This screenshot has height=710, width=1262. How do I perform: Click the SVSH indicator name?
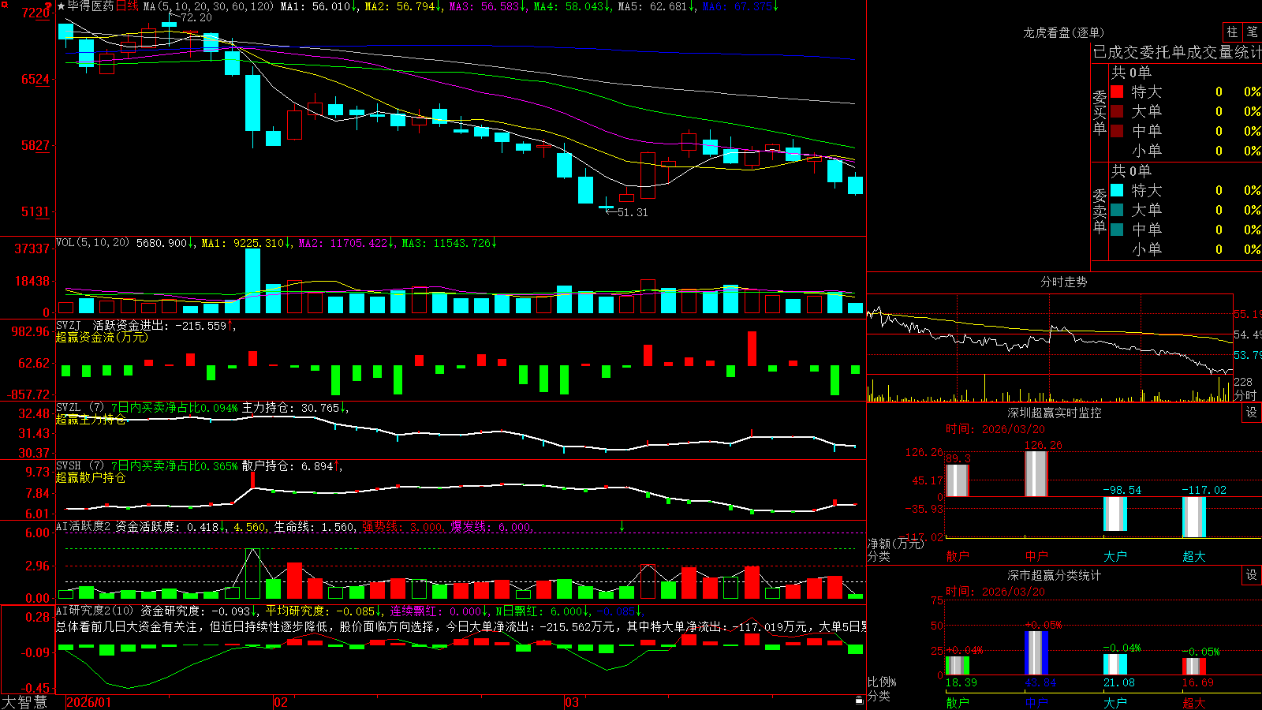pyautogui.click(x=69, y=466)
